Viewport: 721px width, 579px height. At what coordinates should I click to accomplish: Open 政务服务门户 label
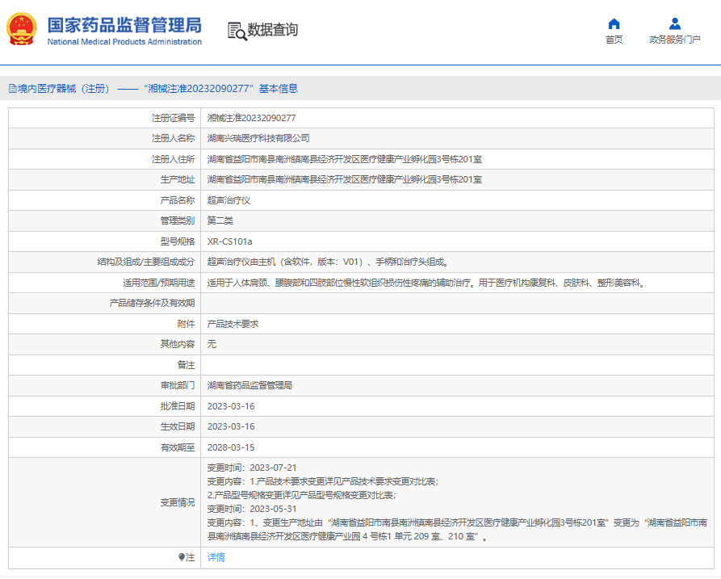coord(674,40)
